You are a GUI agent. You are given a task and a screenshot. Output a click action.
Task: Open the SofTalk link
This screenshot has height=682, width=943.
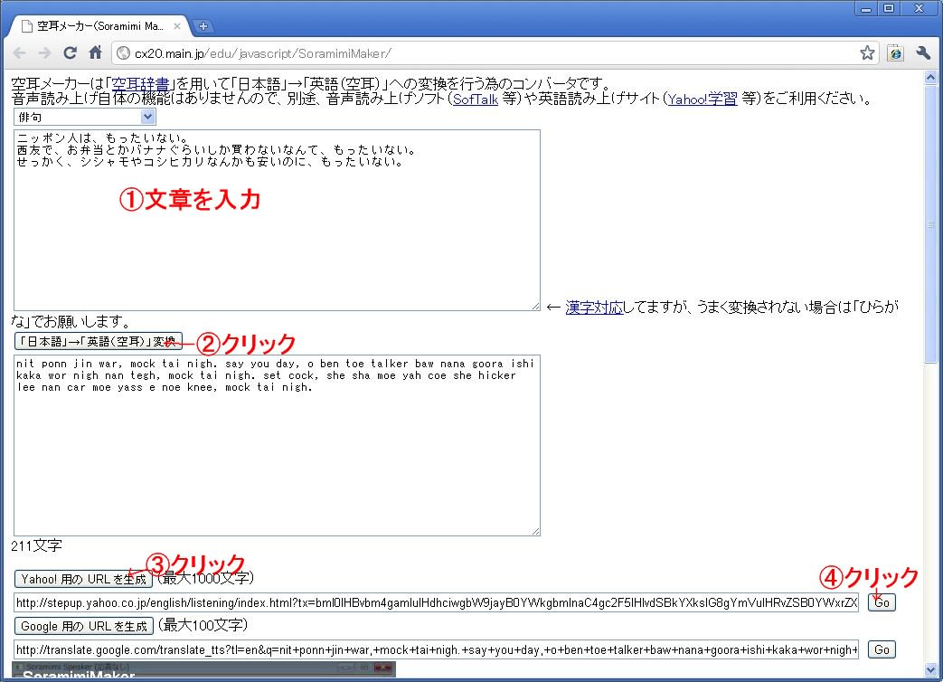click(x=476, y=99)
